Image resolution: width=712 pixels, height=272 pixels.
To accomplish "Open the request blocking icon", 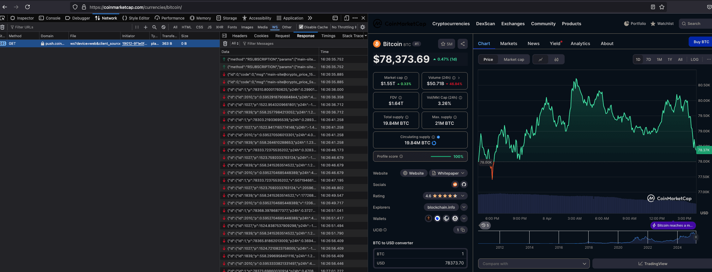I will click(x=163, y=27).
